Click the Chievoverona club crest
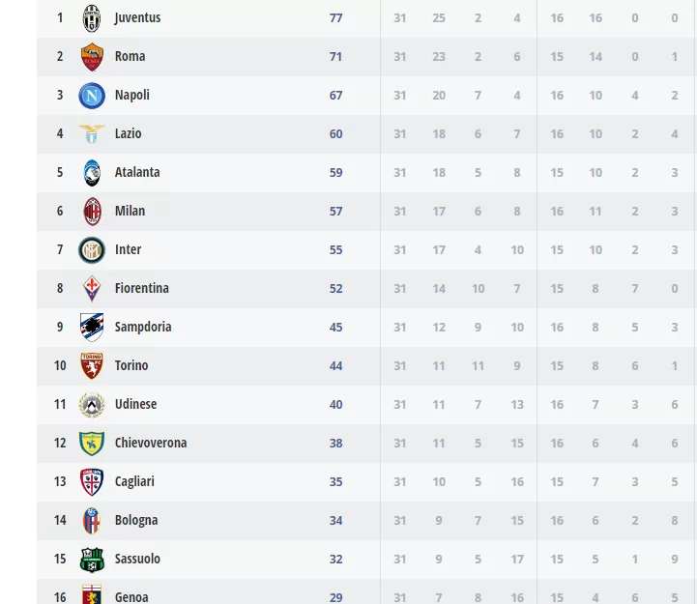The width and height of the screenshot is (697, 604). coord(92,444)
